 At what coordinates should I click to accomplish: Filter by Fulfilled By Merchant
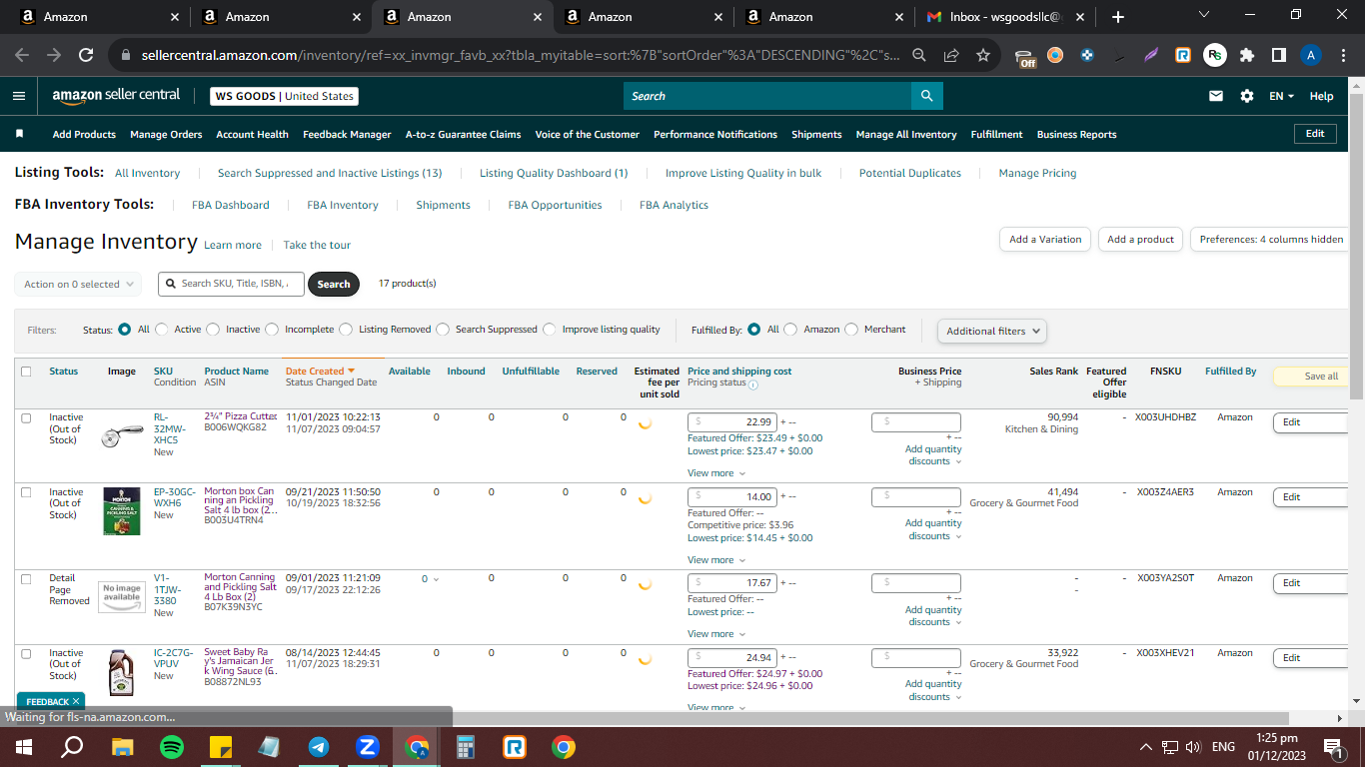(x=851, y=329)
